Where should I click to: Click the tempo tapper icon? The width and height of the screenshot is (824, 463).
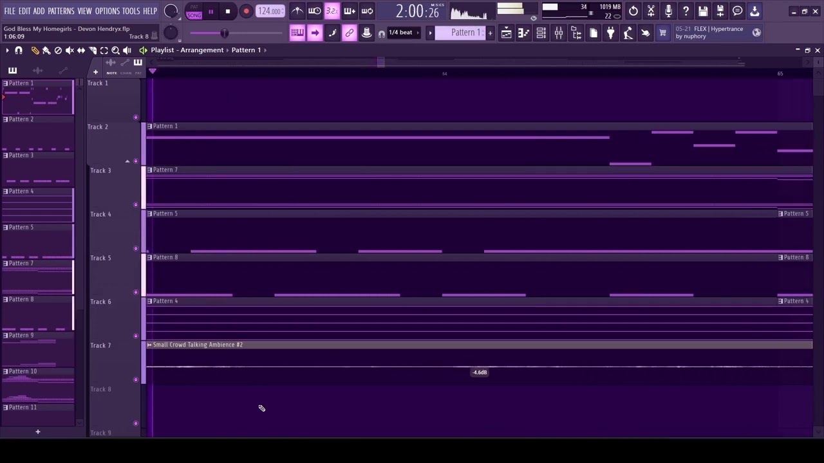coord(628,33)
